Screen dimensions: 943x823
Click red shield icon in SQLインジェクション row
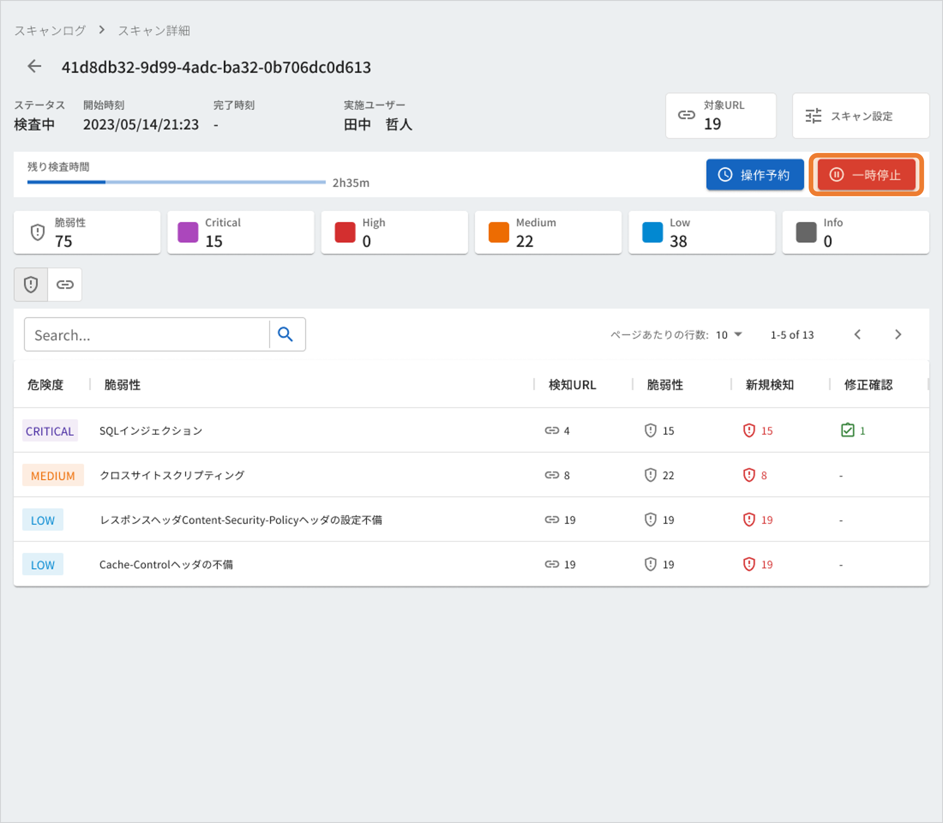749,431
